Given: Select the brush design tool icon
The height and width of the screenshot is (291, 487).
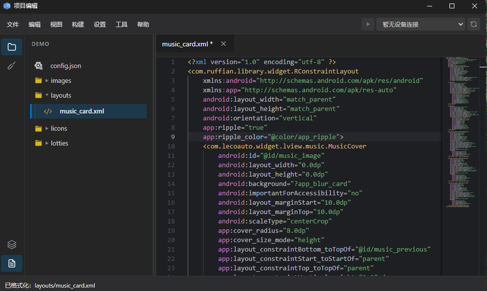Looking at the screenshot, I should pos(12,66).
